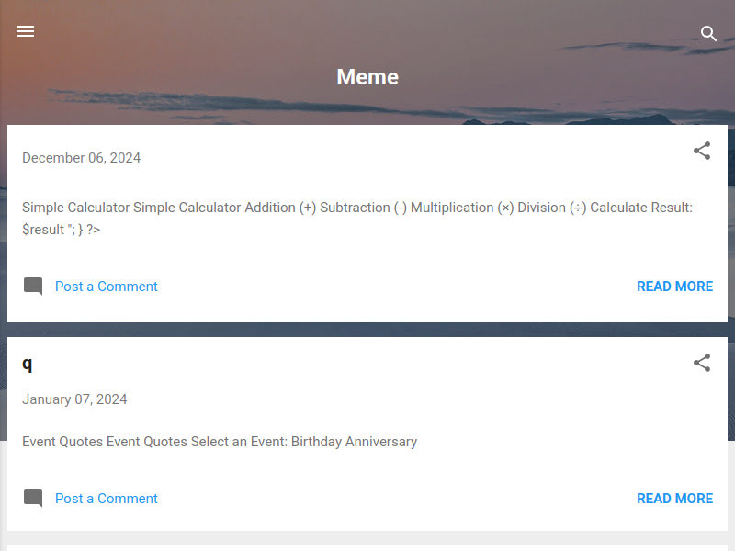735x551 pixels.
Task: Click the December 06, 2024 date link
Action: pyautogui.click(x=82, y=158)
